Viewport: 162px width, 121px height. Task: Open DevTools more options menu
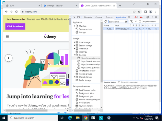tap(152, 17)
